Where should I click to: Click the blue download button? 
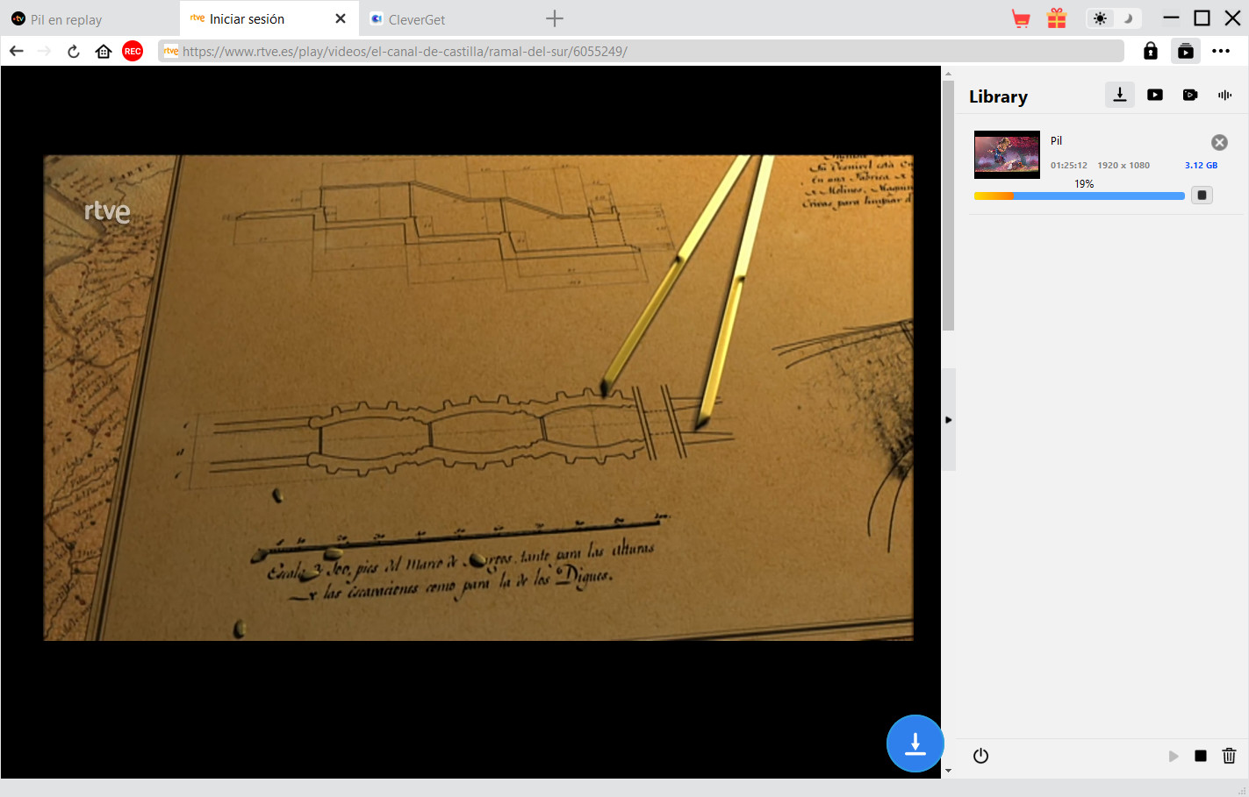coord(915,744)
